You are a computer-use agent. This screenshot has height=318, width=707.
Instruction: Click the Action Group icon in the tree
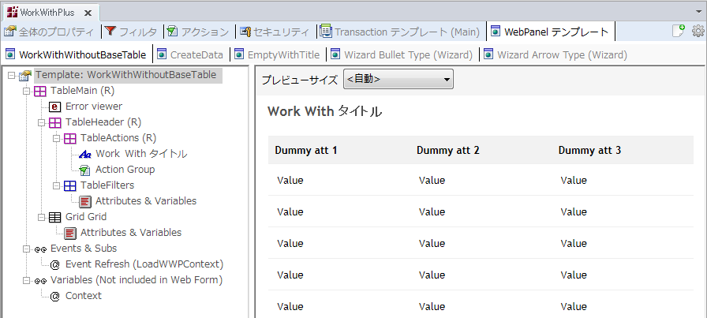85,170
